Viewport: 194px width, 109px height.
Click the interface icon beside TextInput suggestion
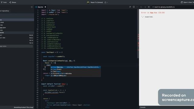[x=52, y=71]
